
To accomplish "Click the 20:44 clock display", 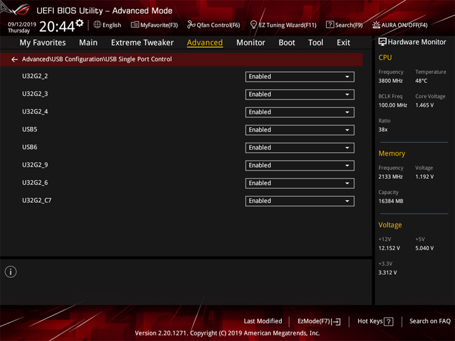I will click(x=57, y=27).
